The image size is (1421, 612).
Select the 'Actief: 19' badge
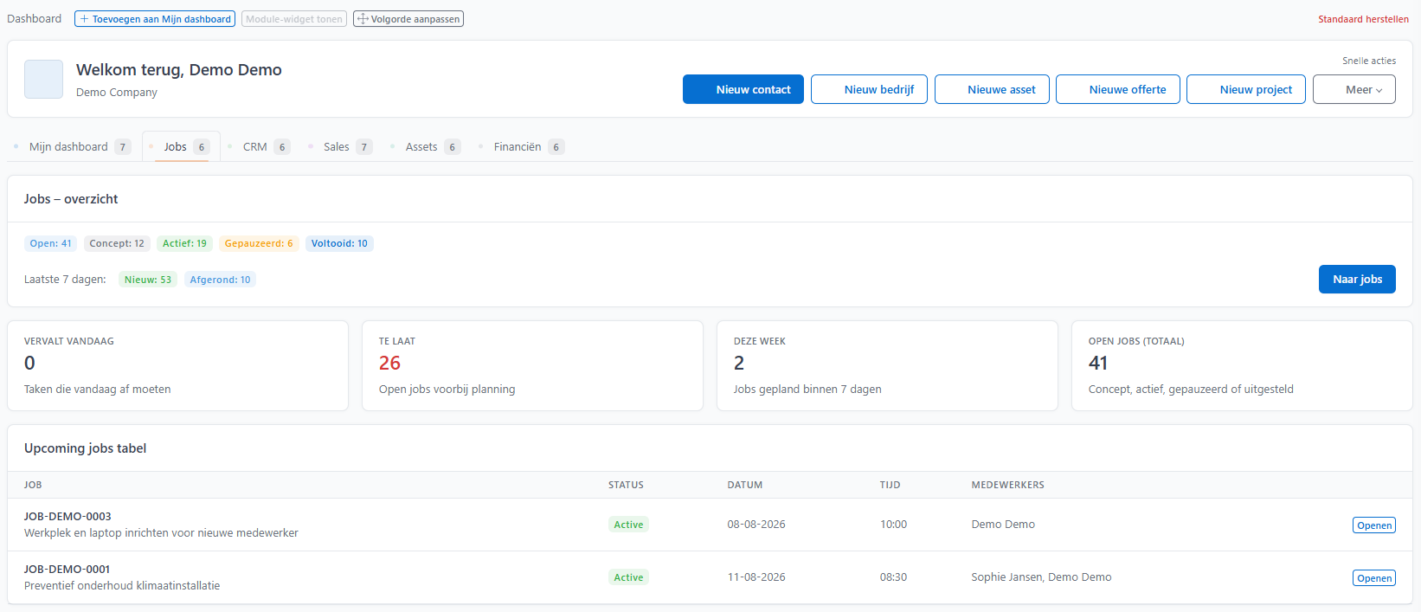[184, 243]
